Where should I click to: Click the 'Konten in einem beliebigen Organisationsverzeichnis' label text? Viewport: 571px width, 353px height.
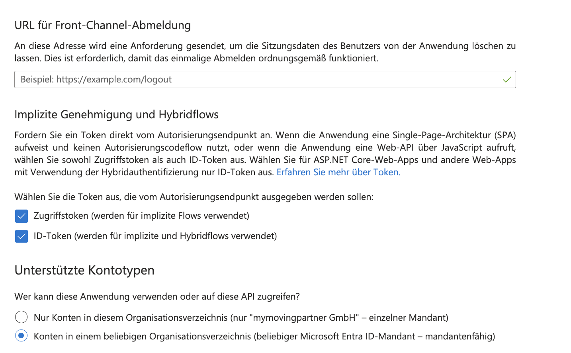point(143,336)
